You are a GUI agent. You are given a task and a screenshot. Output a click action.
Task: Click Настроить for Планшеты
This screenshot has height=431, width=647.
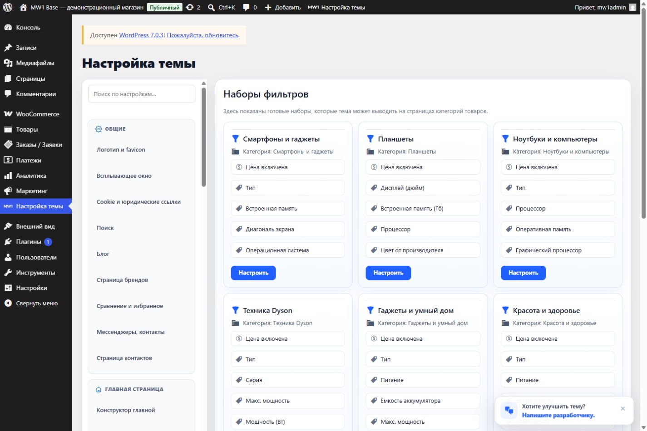(x=388, y=273)
